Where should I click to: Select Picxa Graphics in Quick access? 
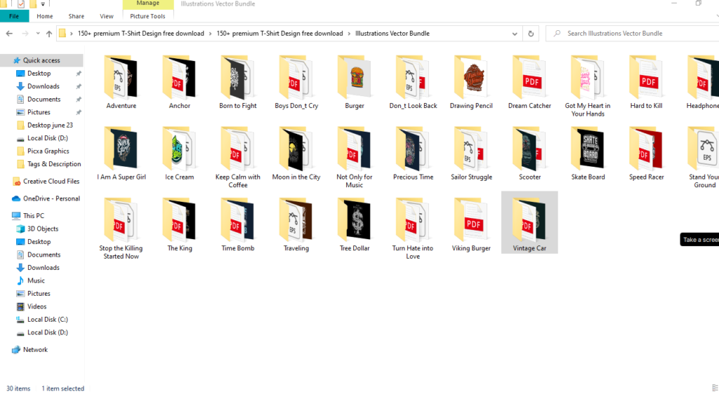tap(48, 151)
